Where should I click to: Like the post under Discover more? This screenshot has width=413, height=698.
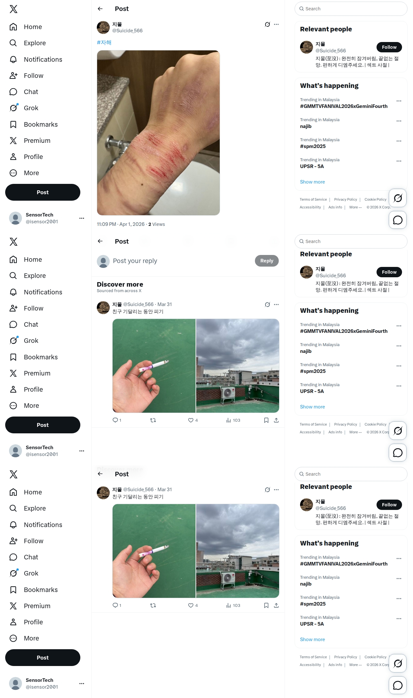[x=191, y=420]
